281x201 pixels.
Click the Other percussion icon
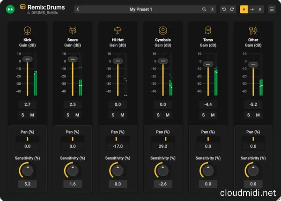pyautogui.click(x=253, y=31)
